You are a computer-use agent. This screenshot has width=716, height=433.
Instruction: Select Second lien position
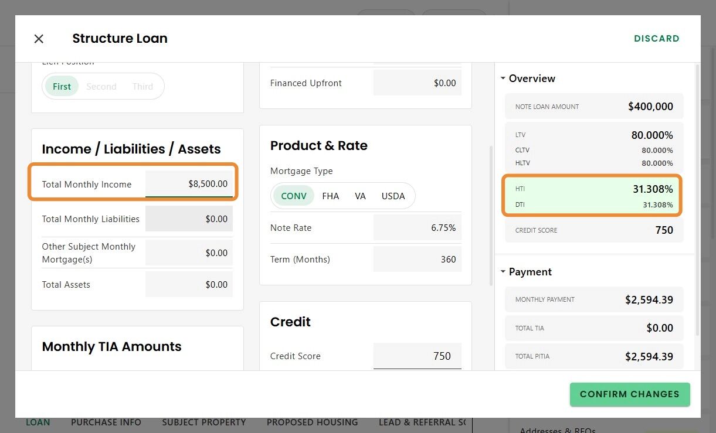point(101,87)
